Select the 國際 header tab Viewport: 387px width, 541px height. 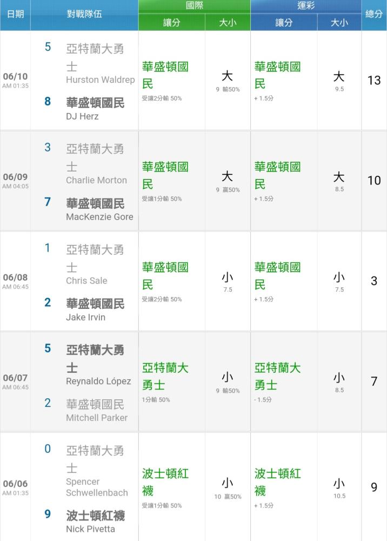point(195,6)
